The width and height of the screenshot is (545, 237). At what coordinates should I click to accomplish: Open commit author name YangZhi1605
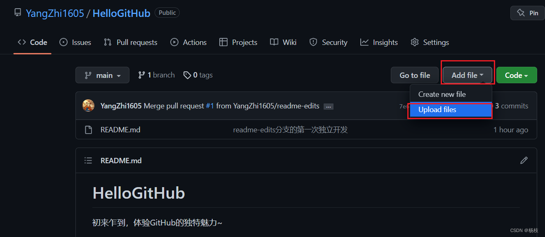(x=121, y=106)
